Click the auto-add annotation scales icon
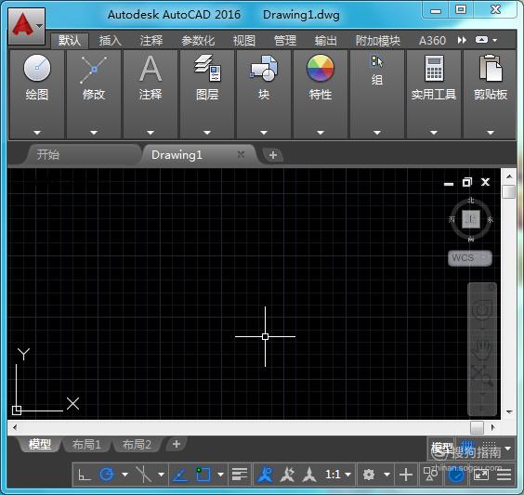The image size is (524, 495). (x=288, y=475)
